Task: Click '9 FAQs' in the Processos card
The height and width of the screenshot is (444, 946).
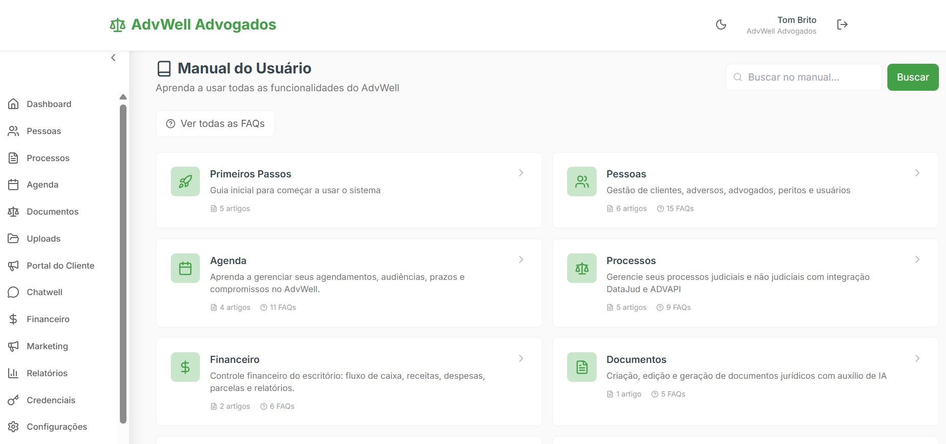Action: coord(674,307)
